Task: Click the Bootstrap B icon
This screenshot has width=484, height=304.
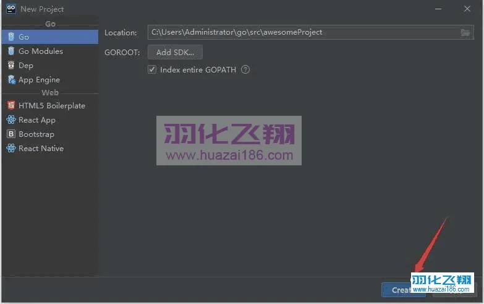Action: click(11, 134)
